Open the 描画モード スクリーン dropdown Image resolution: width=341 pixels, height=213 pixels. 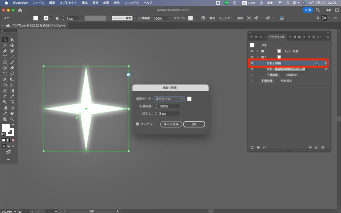(169, 99)
